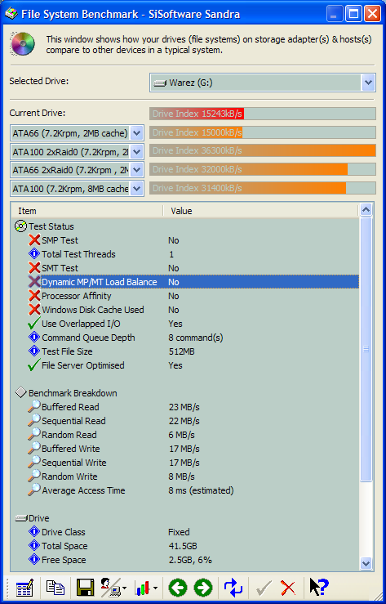The image size is (386, 604).
Task: Click the value 8 ms (estimated)
Action: coord(201,490)
